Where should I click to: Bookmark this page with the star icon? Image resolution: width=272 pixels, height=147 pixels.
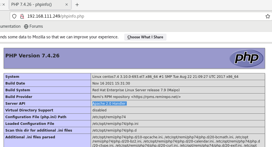[268, 16]
